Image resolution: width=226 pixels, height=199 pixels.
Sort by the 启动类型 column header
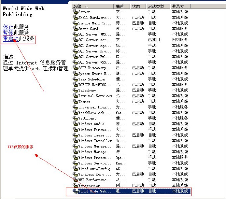tap(158, 6)
